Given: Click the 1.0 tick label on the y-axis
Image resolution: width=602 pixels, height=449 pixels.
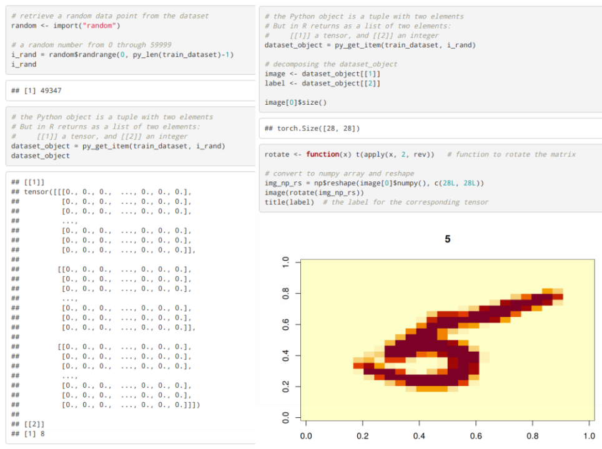Looking at the screenshot, I should [286, 263].
